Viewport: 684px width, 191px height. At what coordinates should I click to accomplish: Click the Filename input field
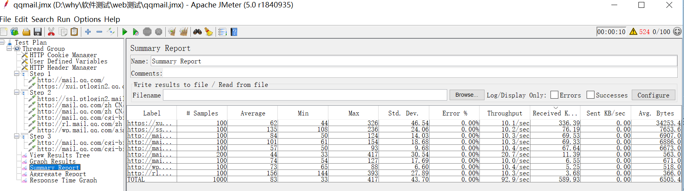point(305,95)
